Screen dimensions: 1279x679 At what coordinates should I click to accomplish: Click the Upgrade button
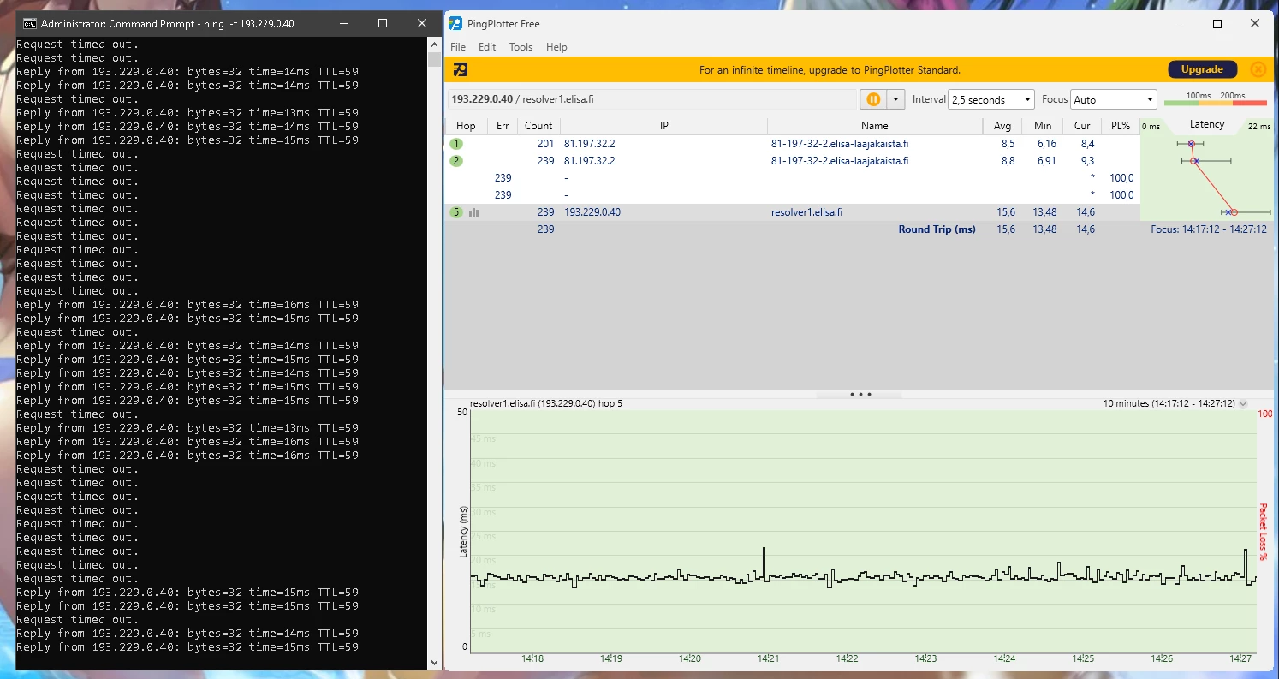[x=1202, y=69]
